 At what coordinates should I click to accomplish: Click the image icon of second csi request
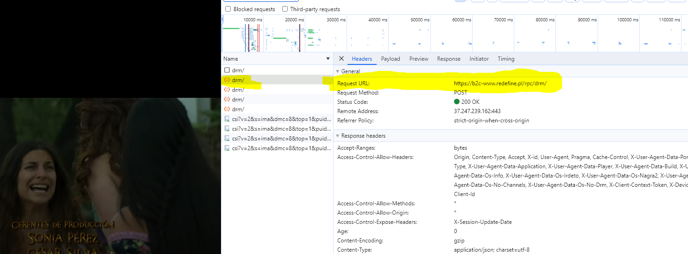tap(227, 128)
